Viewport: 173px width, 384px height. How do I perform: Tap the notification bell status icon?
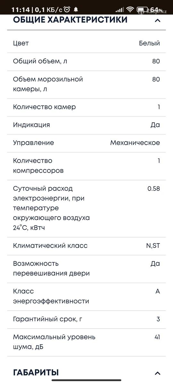tap(76, 9)
